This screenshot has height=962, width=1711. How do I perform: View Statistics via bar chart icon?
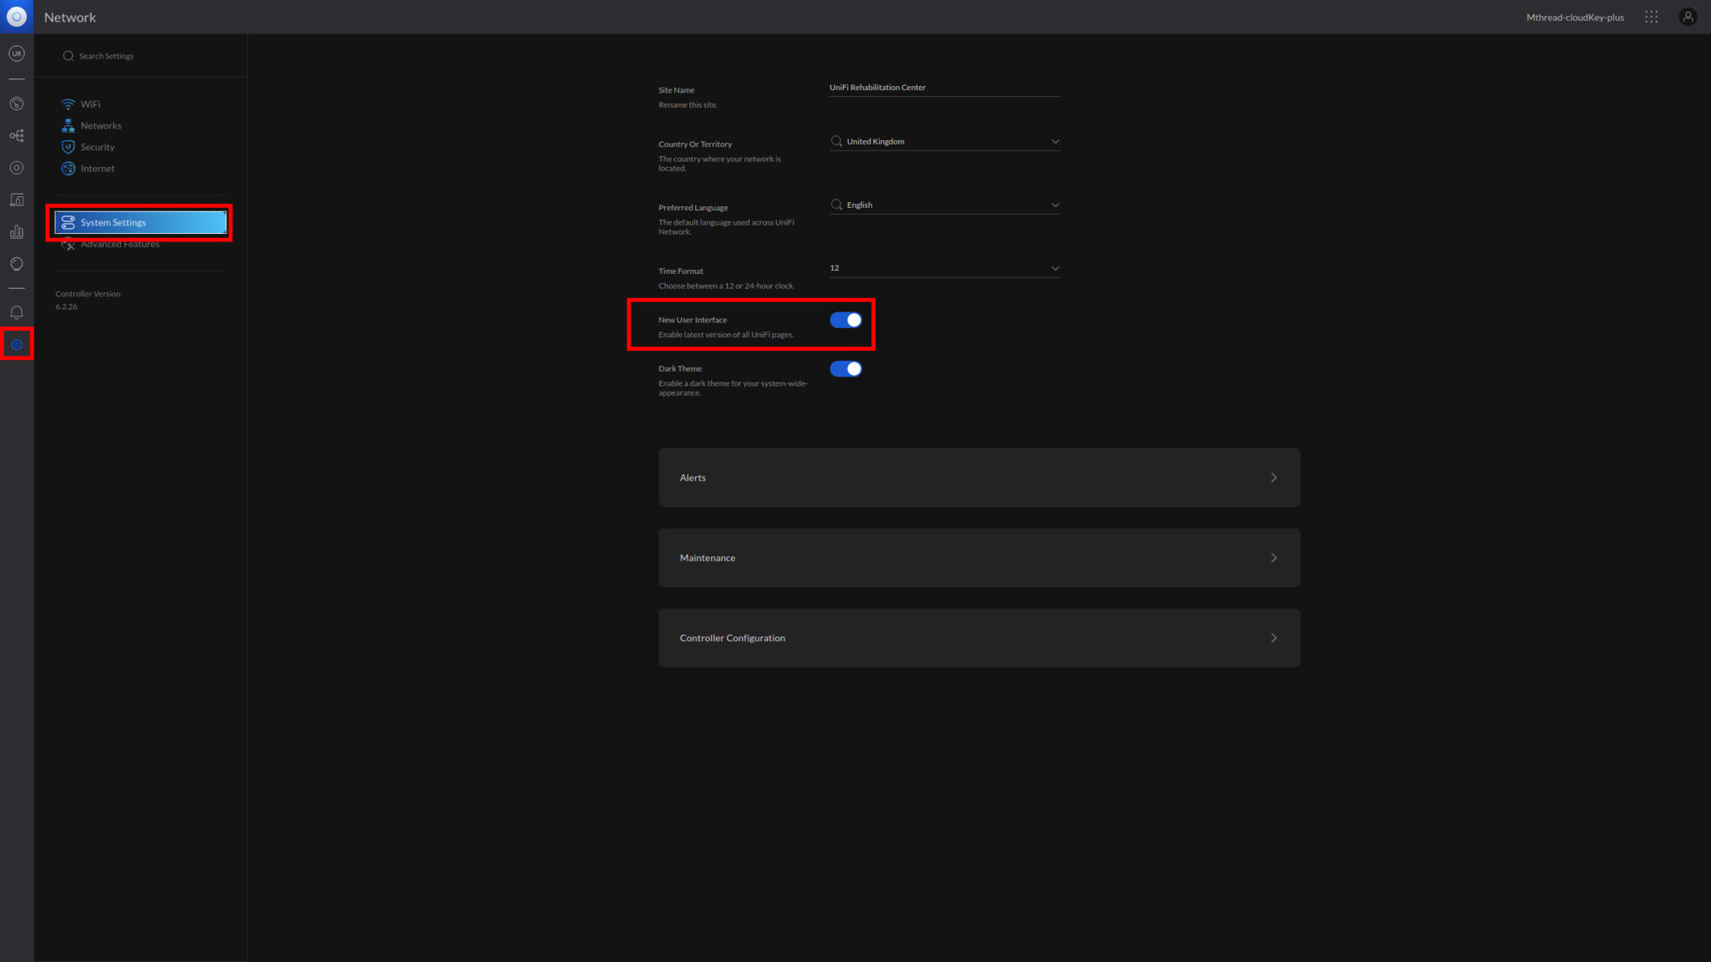17,231
